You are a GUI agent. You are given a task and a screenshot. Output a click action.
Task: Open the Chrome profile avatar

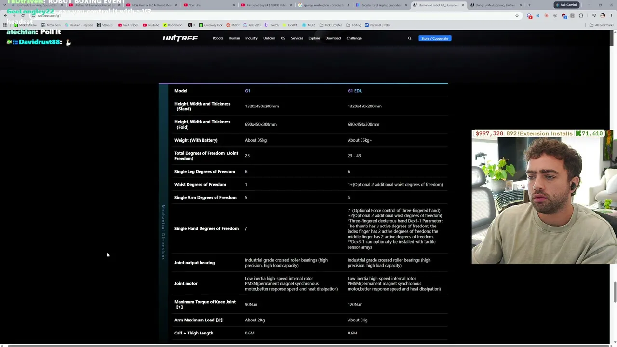[603, 16]
